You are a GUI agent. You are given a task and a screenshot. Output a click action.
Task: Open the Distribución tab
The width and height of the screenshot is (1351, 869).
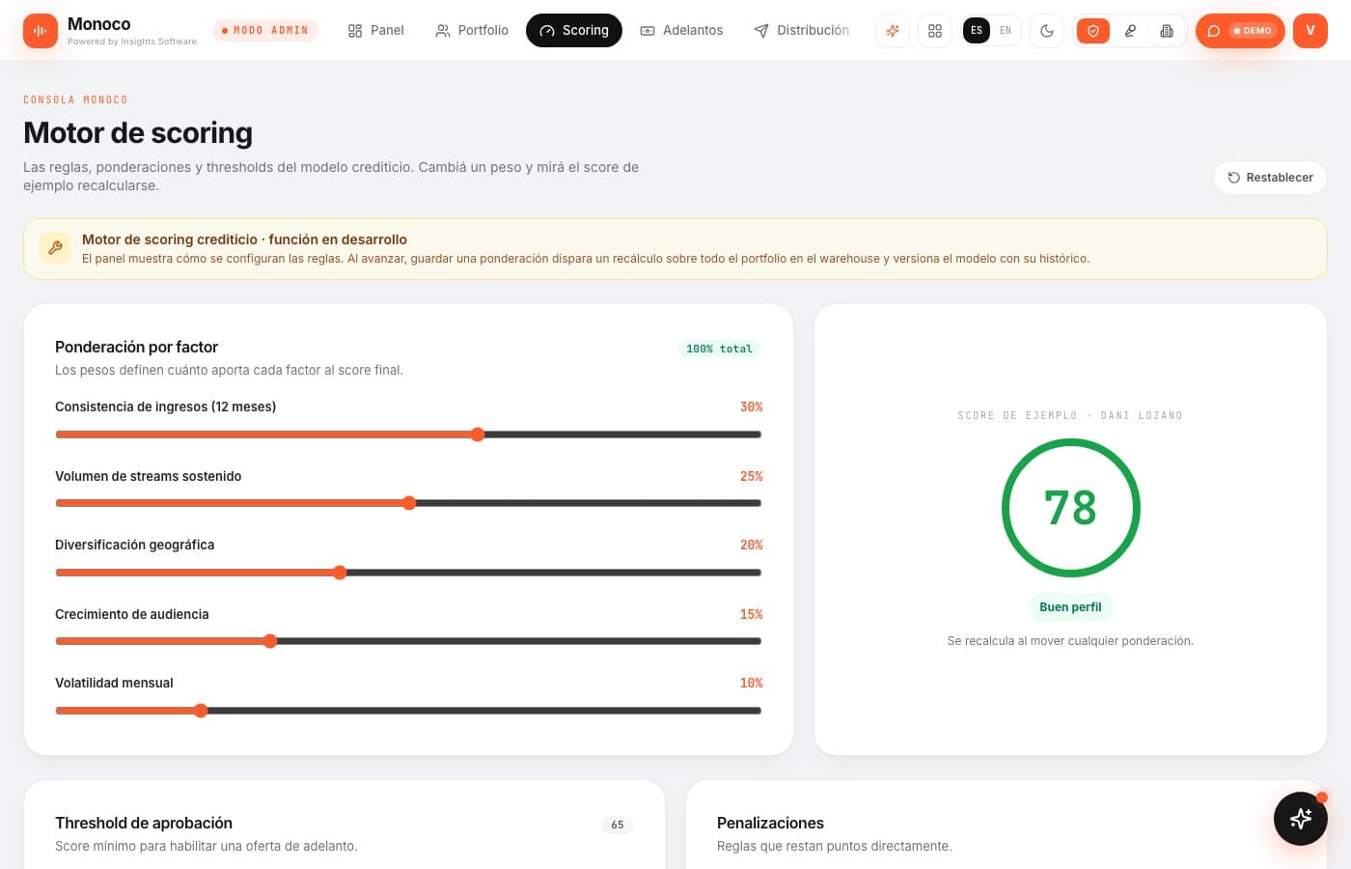pyautogui.click(x=801, y=31)
